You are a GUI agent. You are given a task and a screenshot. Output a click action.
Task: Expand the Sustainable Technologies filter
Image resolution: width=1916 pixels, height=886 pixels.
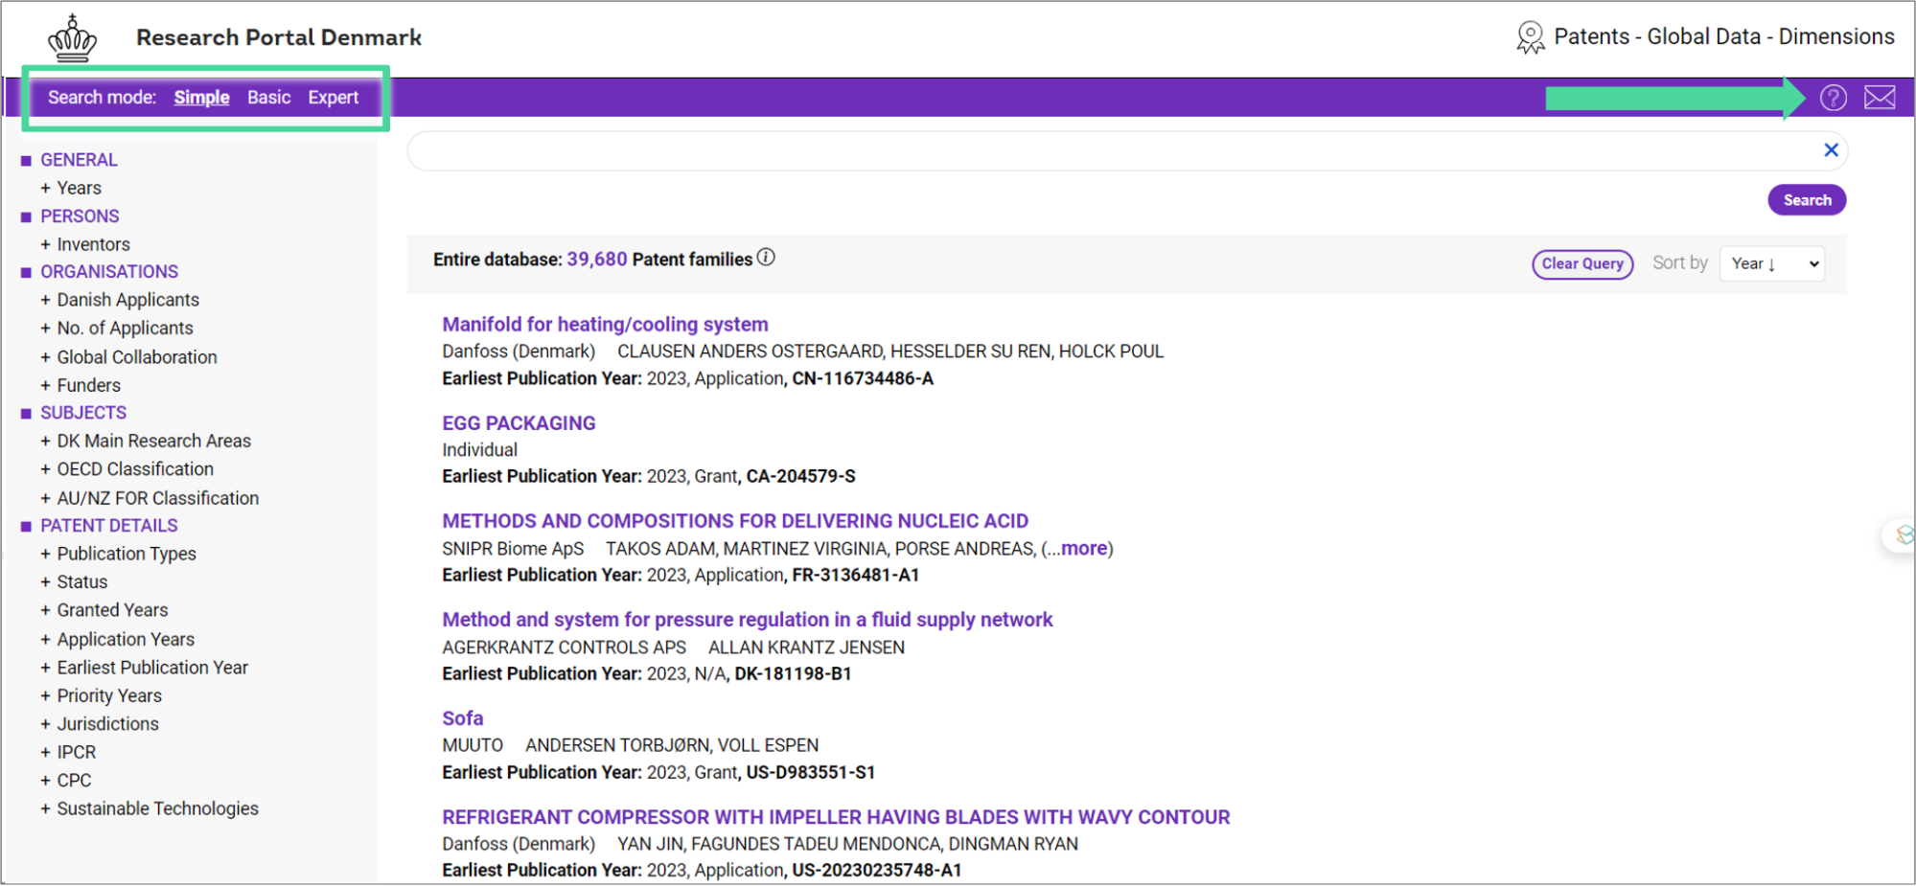point(156,809)
